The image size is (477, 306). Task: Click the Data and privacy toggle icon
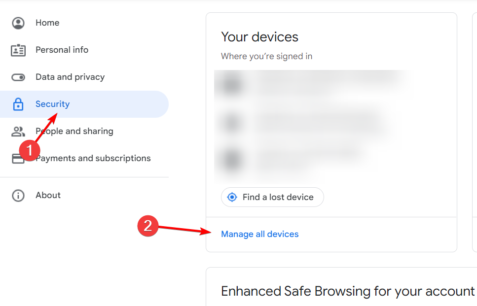coord(18,77)
